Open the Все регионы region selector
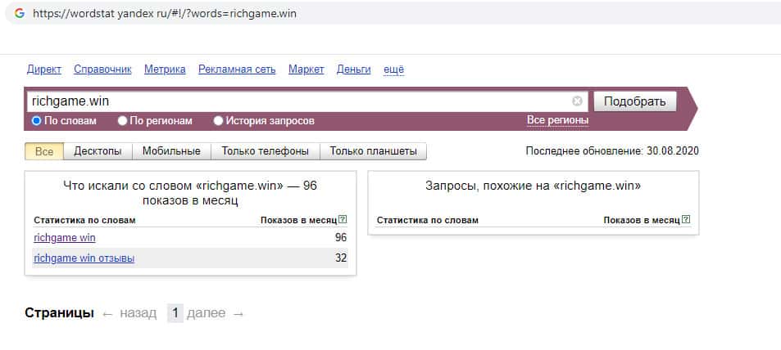781x350 pixels. click(x=557, y=120)
